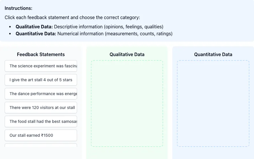Click the bullet before Qualitative Data definition
This screenshot has height=159, width=254.
10,27
